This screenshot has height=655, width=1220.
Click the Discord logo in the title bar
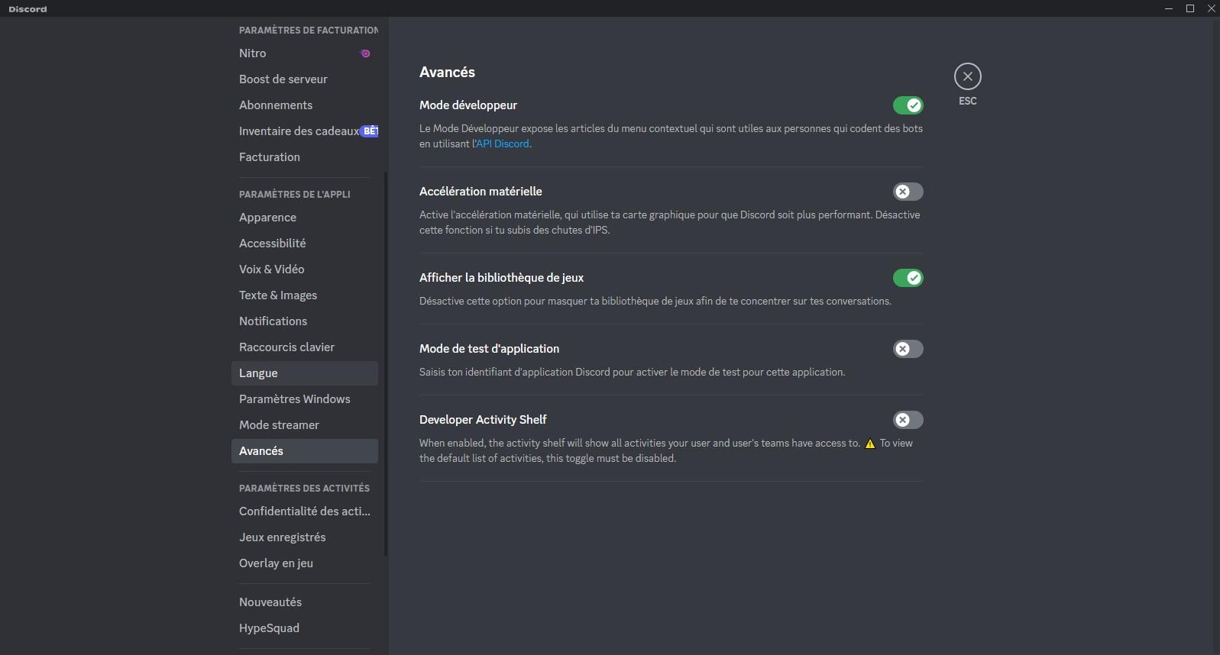[x=28, y=9]
